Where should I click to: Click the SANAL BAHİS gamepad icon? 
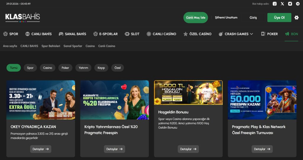(x=61, y=34)
